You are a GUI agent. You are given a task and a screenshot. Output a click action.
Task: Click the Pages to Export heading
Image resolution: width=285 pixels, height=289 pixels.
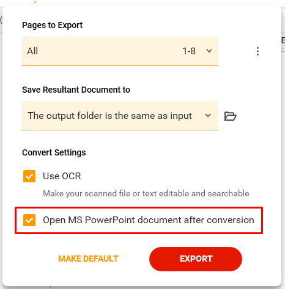pos(53,25)
